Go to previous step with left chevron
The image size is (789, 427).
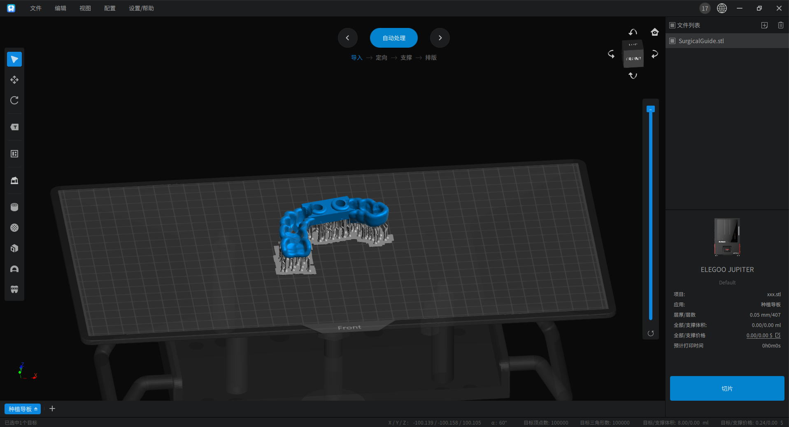pyautogui.click(x=347, y=38)
